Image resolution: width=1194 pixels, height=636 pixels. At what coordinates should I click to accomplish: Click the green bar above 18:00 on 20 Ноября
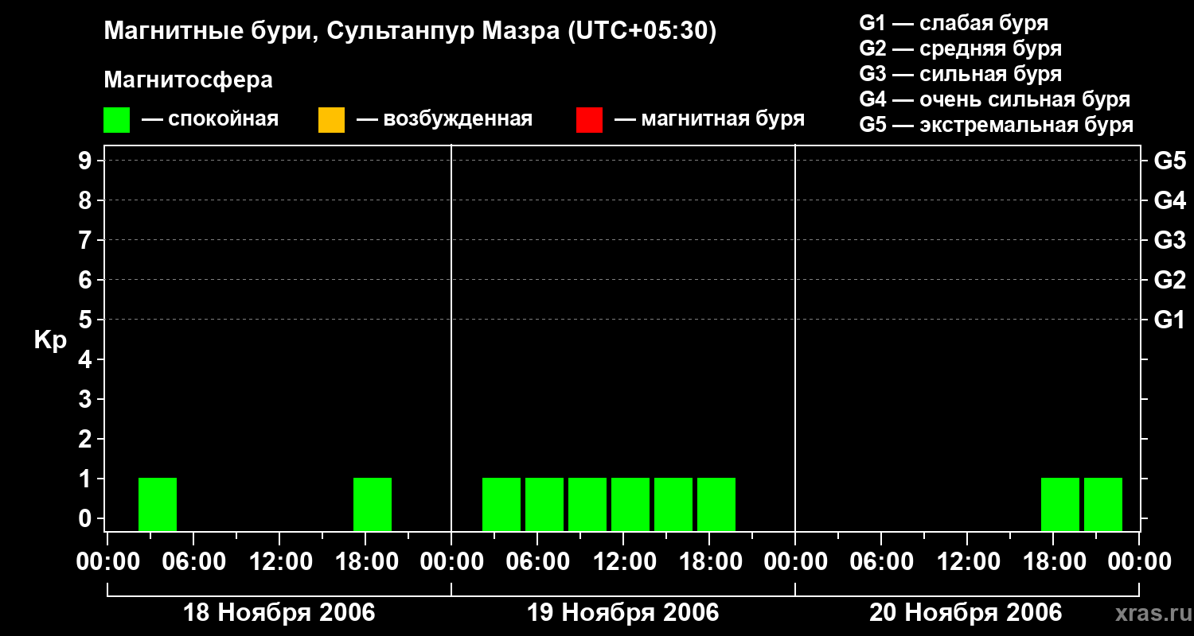coord(1060,504)
